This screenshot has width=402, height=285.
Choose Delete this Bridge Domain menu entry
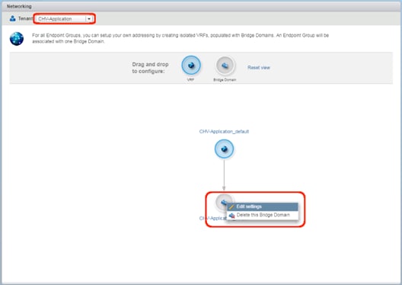pyautogui.click(x=263, y=215)
